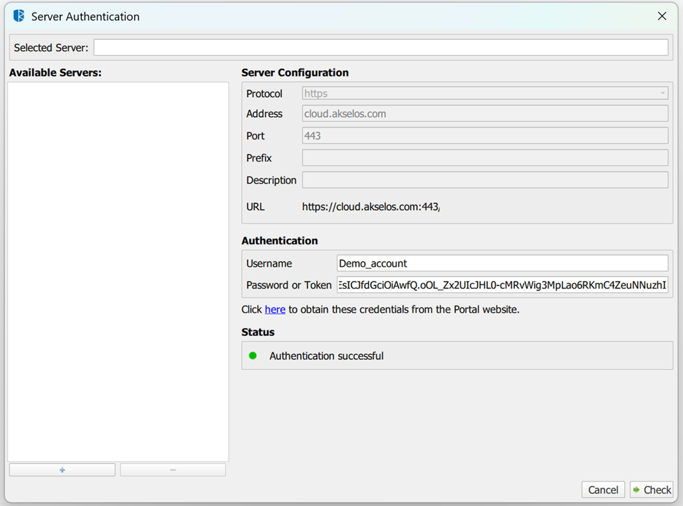The width and height of the screenshot is (683, 506).
Task: Click the Available Servers list area
Action: tap(118, 271)
